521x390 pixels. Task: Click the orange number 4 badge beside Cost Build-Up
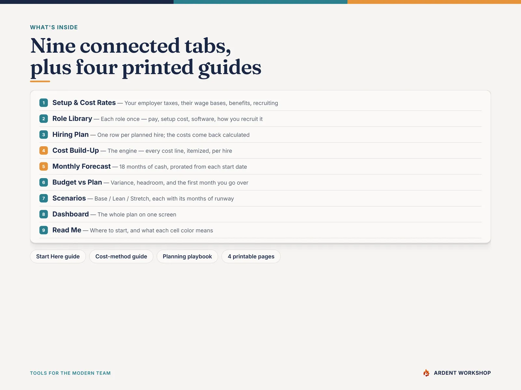pos(44,150)
